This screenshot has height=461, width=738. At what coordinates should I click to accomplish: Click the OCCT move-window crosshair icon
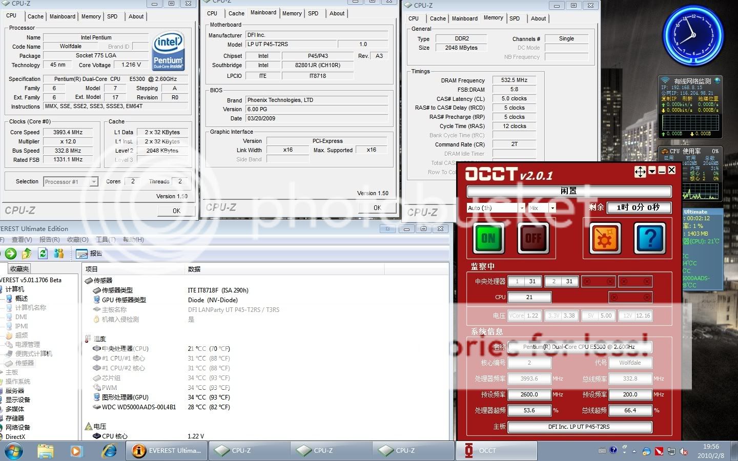point(640,171)
